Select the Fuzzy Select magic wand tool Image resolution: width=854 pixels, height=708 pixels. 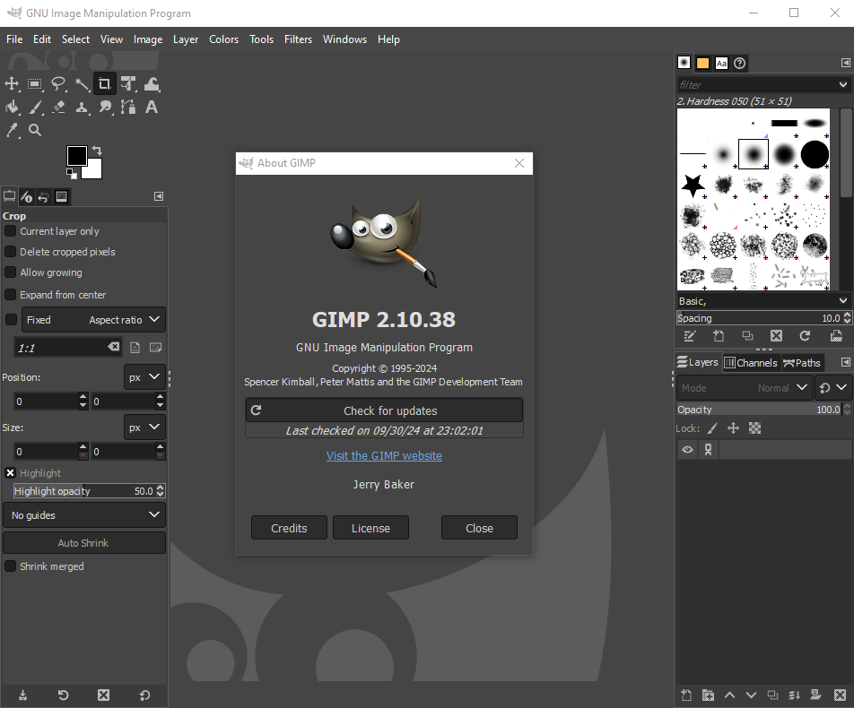click(x=82, y=84)
